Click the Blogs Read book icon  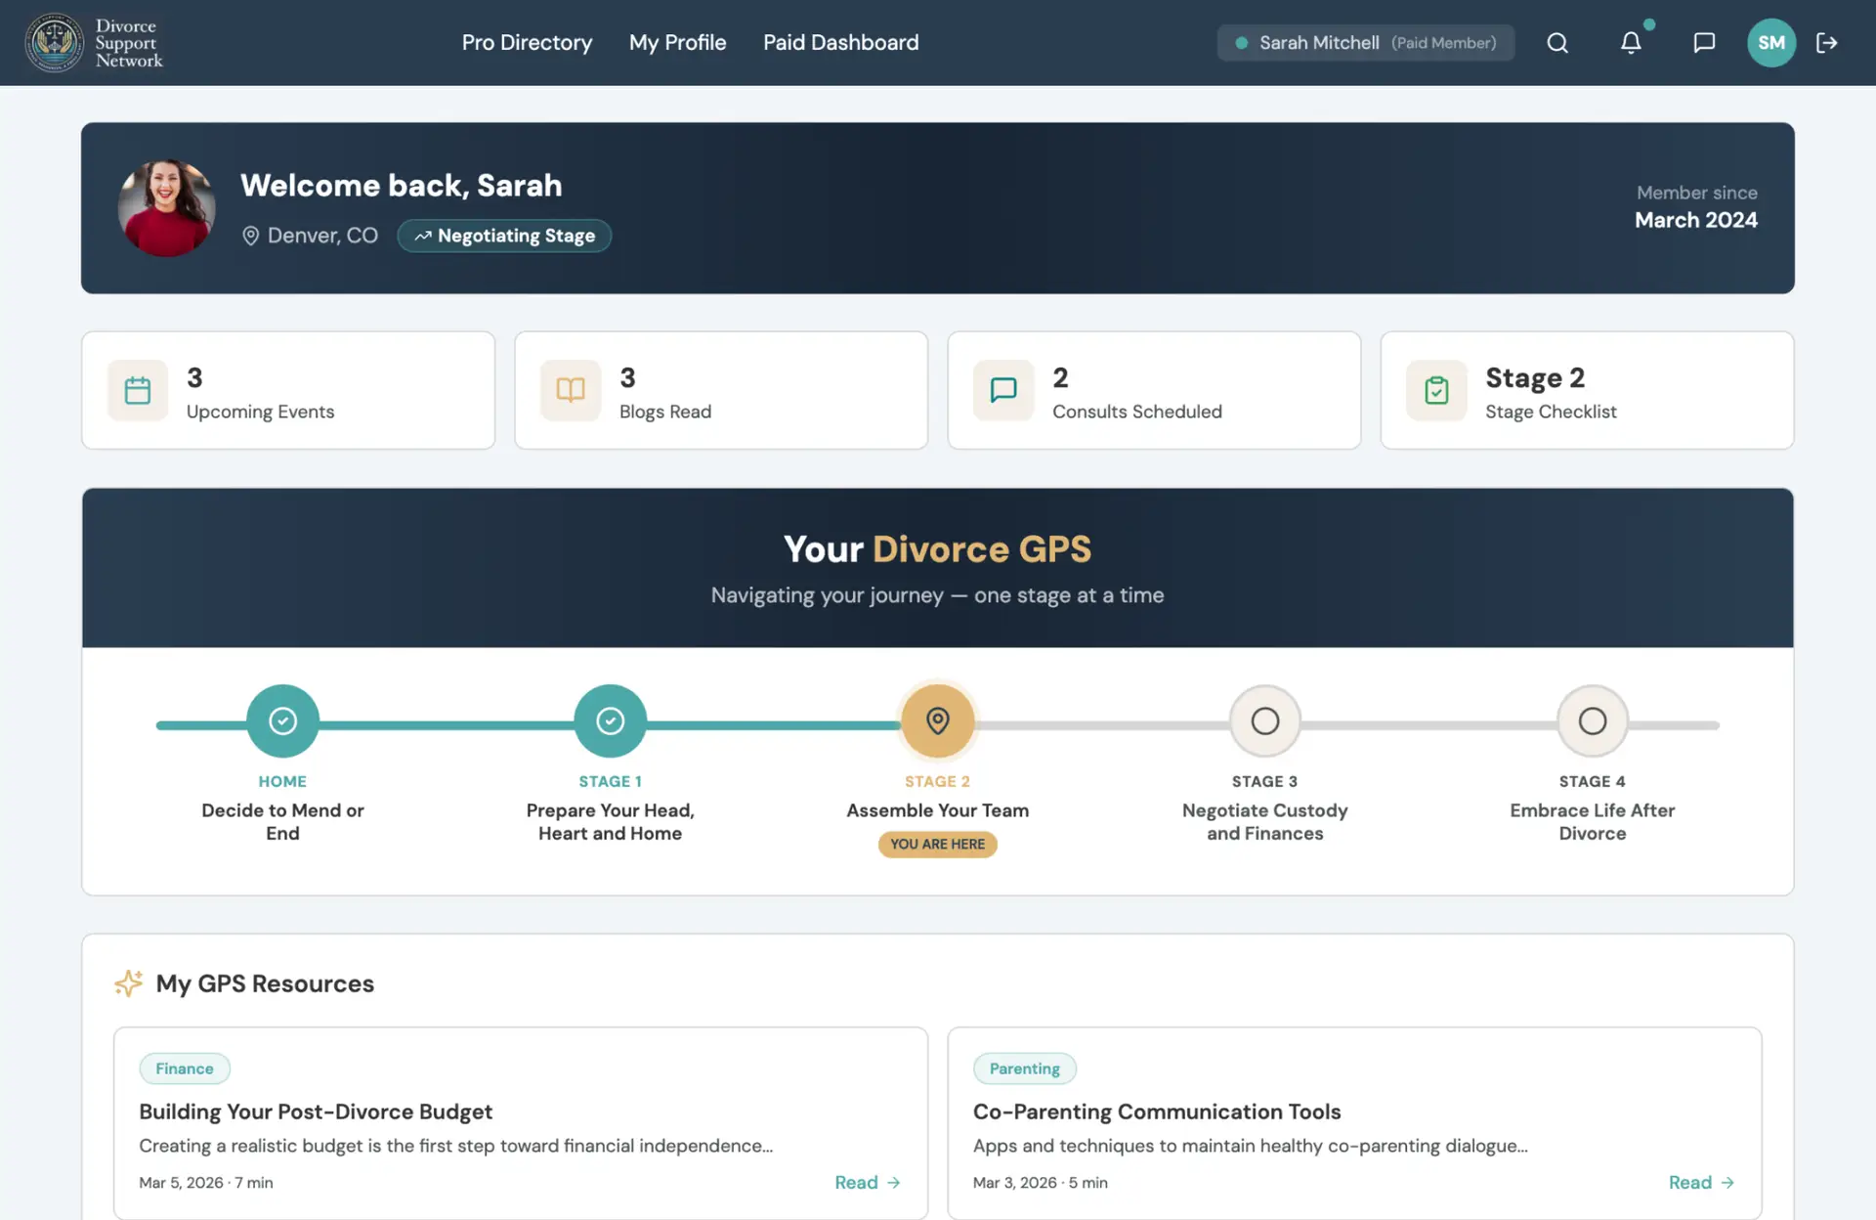(571, 391)
